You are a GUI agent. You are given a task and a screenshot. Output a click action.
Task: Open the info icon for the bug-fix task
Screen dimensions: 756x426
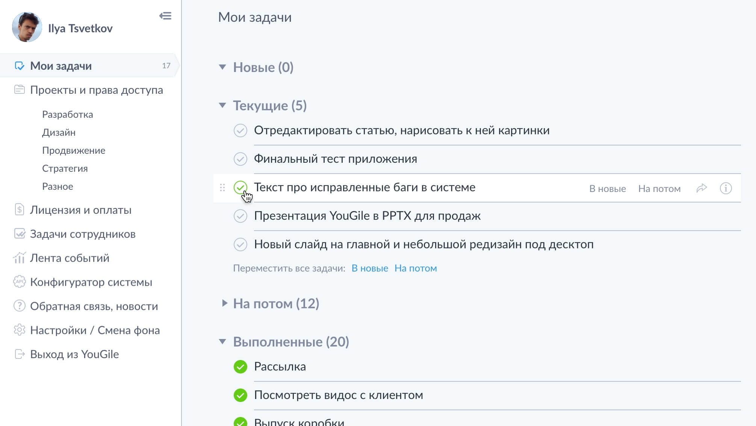(726, 188)
